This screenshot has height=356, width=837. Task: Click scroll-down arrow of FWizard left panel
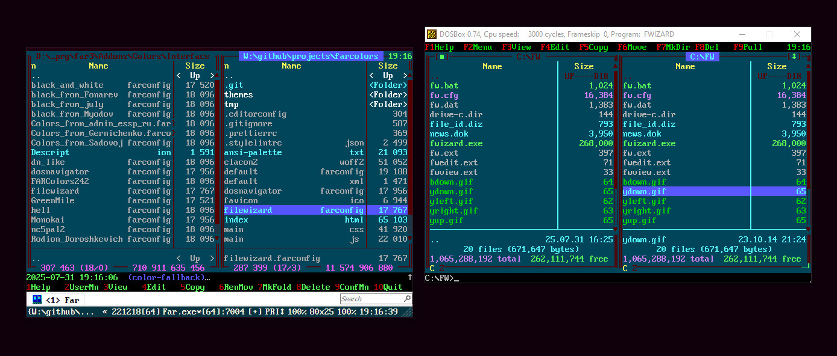[x=615, y=230]
